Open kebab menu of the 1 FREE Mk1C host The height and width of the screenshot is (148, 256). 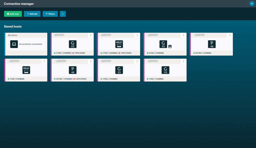44,61
